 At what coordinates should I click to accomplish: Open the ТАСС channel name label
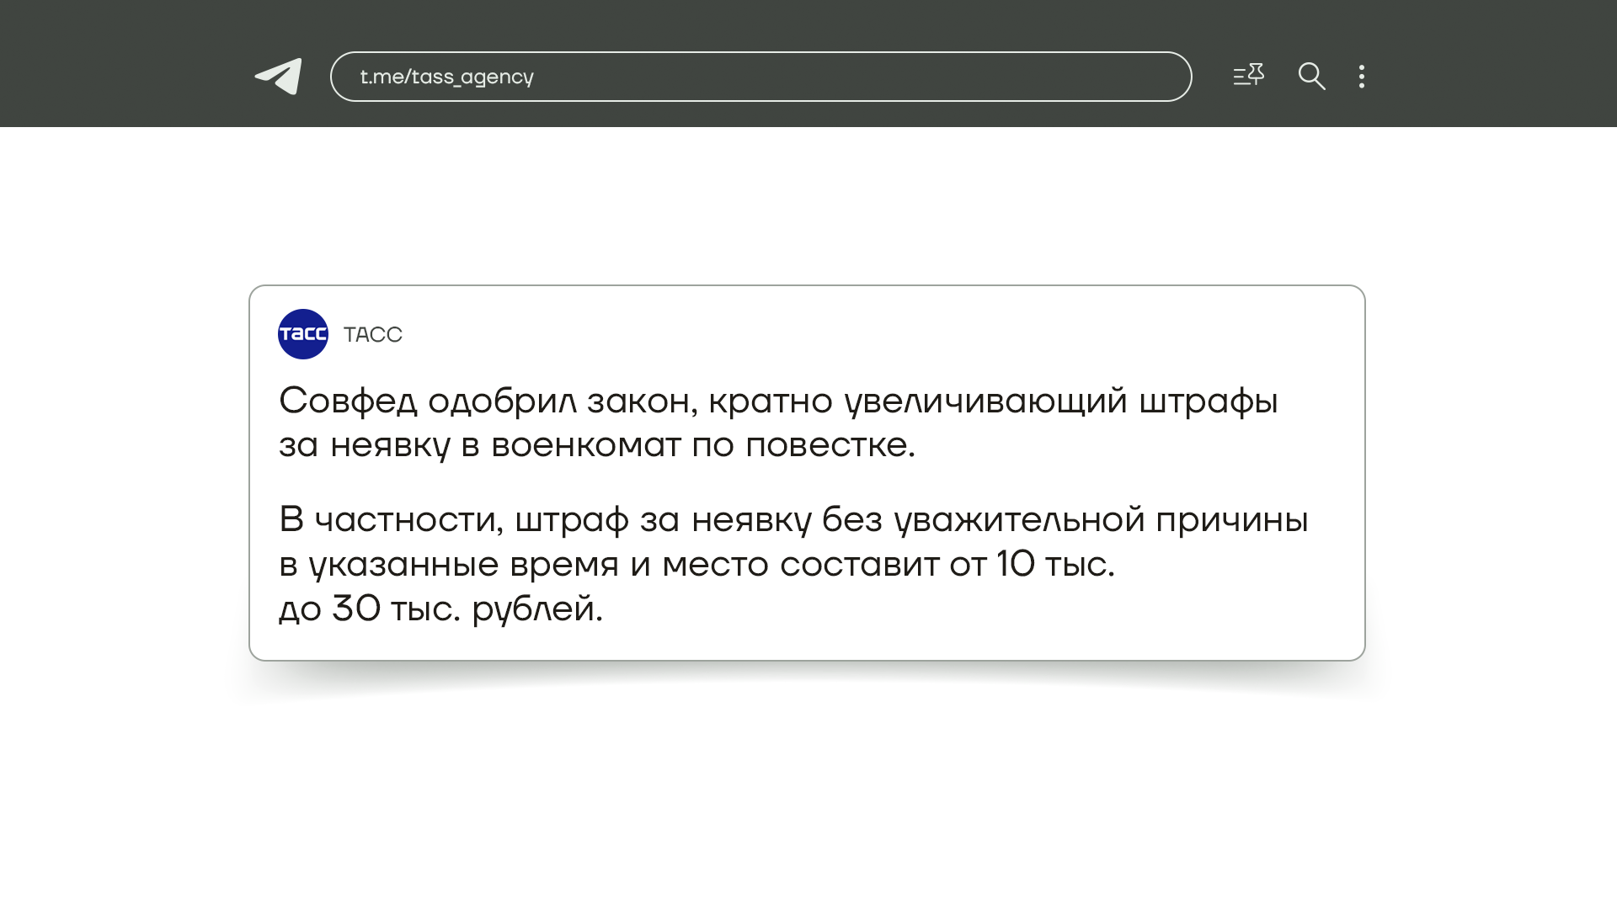pyautogui.click(x=373, y=335)
